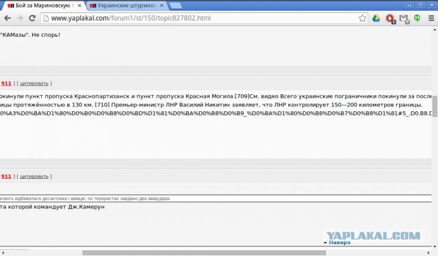
Task: Click text 'та которой командует Дж.Камерун'
Action: 52,207
